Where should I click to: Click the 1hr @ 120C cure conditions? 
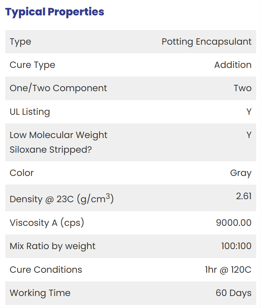(228, 270)
